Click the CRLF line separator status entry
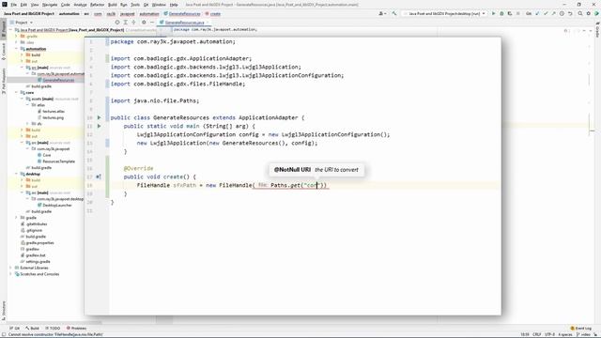The height and width of the screenshot is (338, 601). (x=536, y=334)
